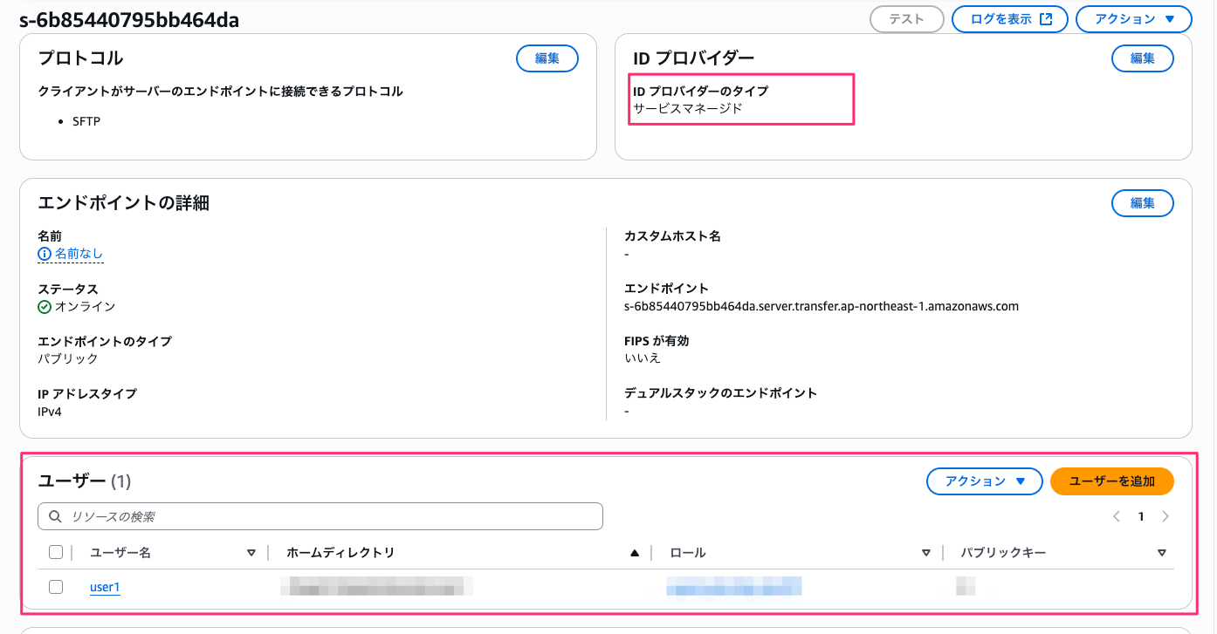Image resolution: width=1217 pixels, height=634 pixels.
Task: Go to previous page of users
Action: [x=1117, y=516]
